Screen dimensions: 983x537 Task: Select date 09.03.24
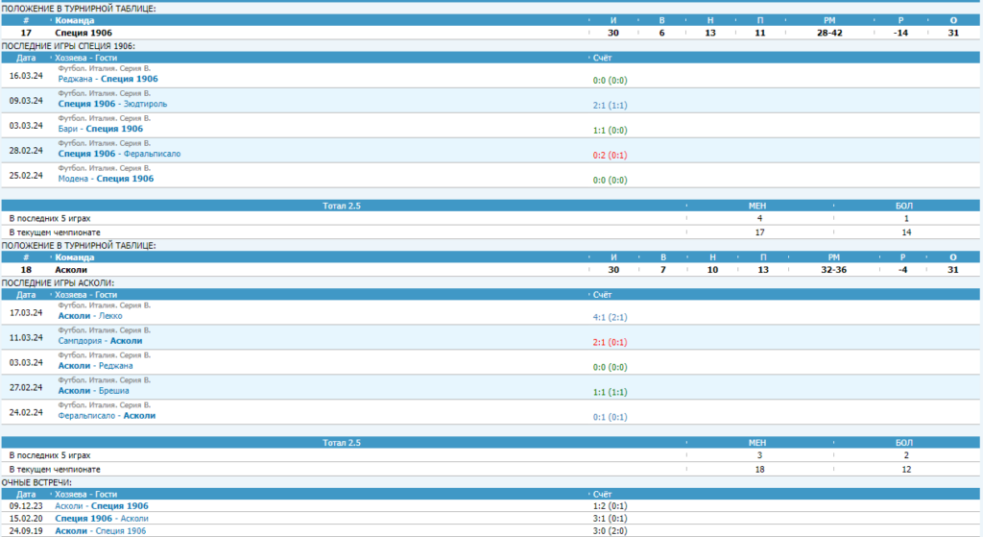click(x=26, y=101)
